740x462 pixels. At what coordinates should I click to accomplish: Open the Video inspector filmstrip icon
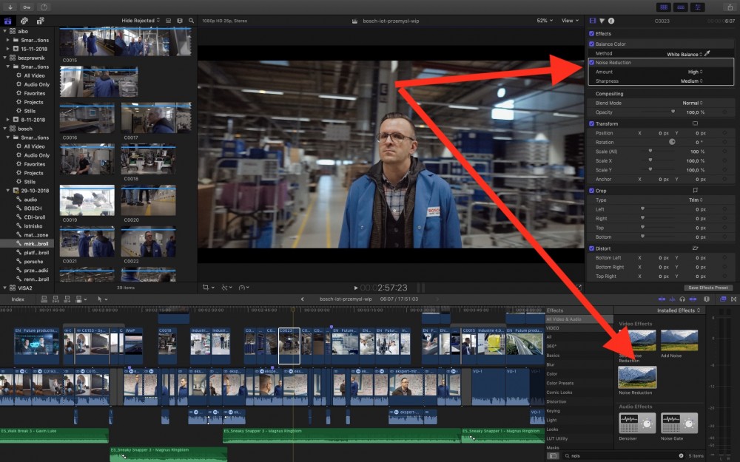[x=593, y=21]
